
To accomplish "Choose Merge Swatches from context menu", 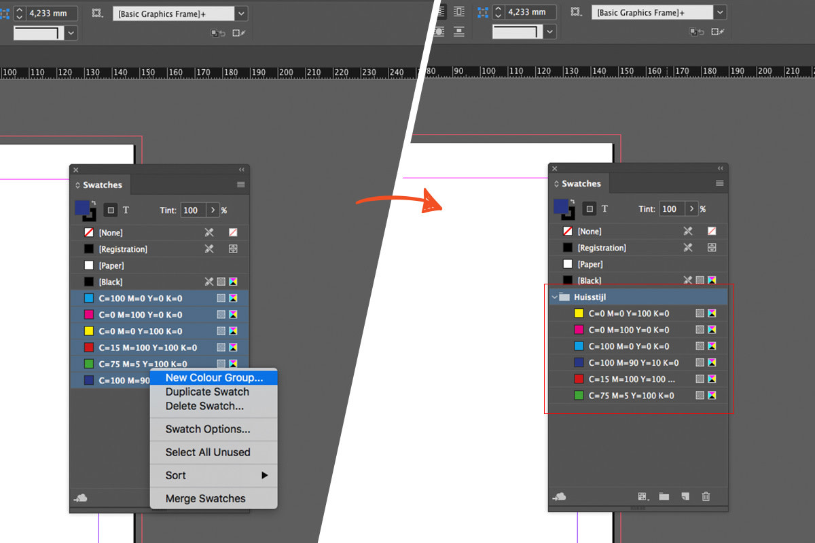I will [x=213, y=498].
